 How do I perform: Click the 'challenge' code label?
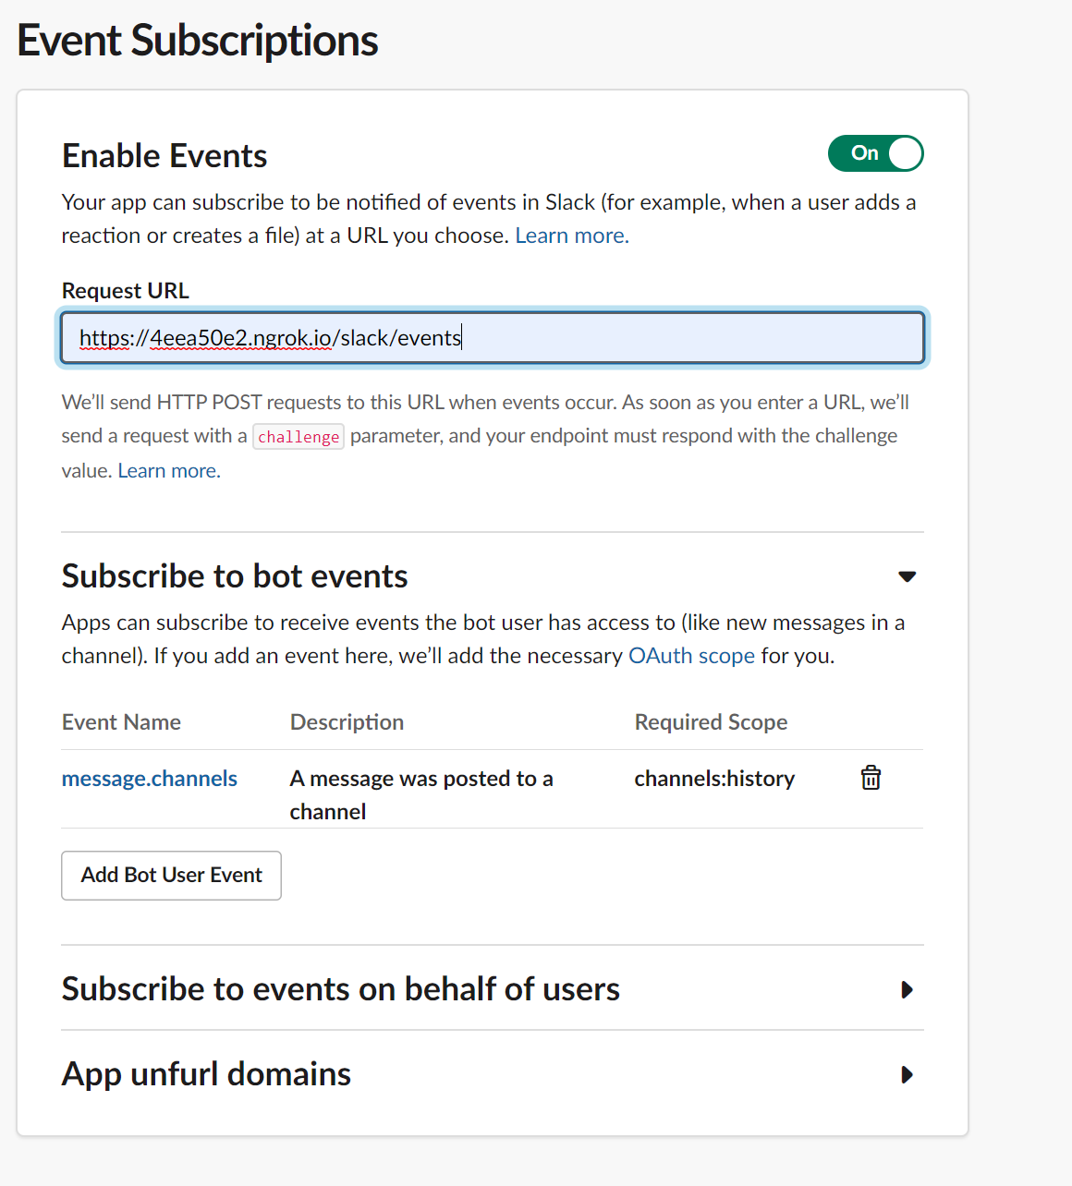pyautogui.click(x=298, y=437)
